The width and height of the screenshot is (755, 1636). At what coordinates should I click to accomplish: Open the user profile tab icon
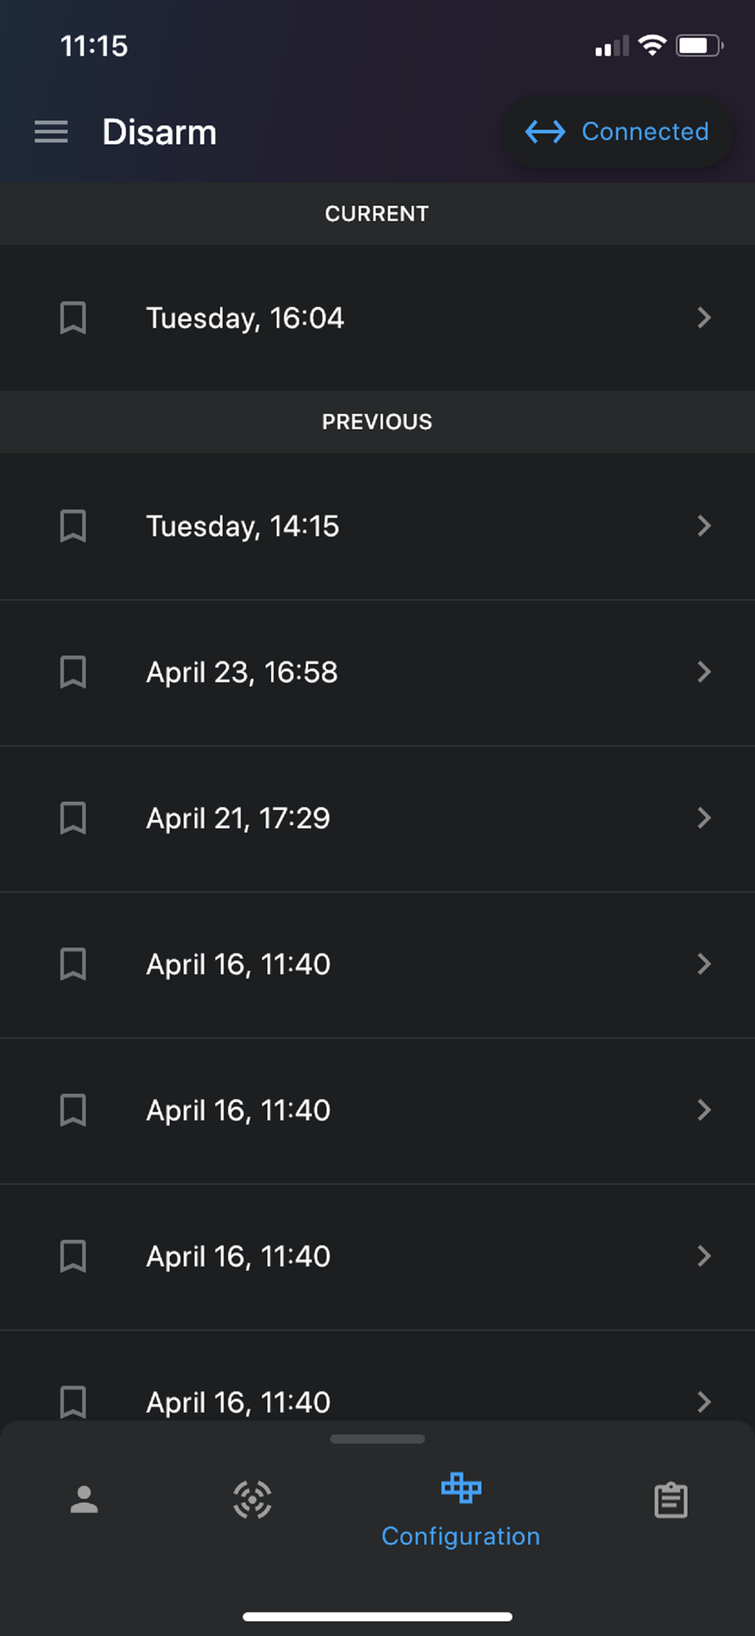[x=84, y=1499]
